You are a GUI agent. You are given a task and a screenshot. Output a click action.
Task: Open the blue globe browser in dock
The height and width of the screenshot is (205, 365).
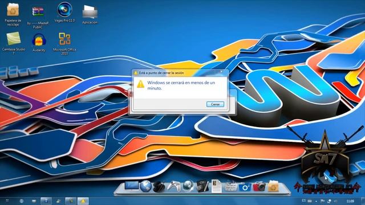click(145, 186)
